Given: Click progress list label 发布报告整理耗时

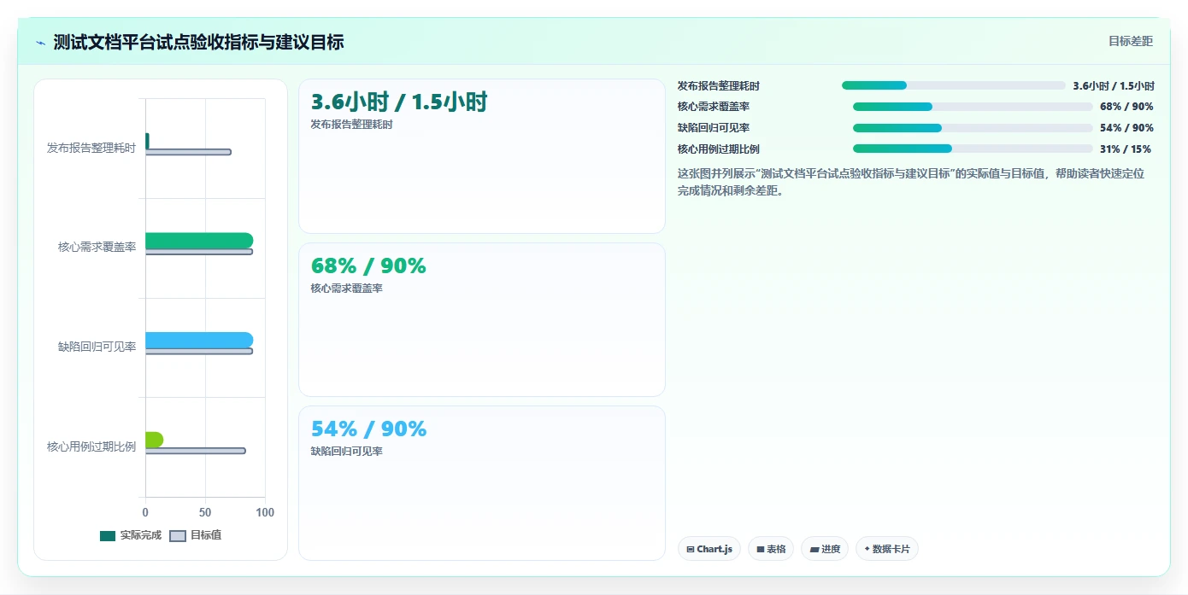Looking at the screenshot, I should (x=719, y=85).
